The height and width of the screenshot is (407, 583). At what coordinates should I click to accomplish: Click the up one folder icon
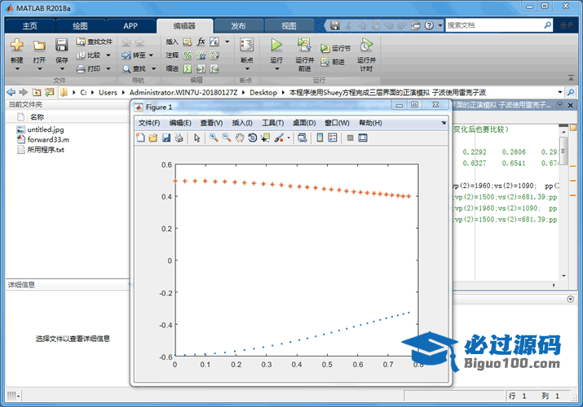point(37,92)
